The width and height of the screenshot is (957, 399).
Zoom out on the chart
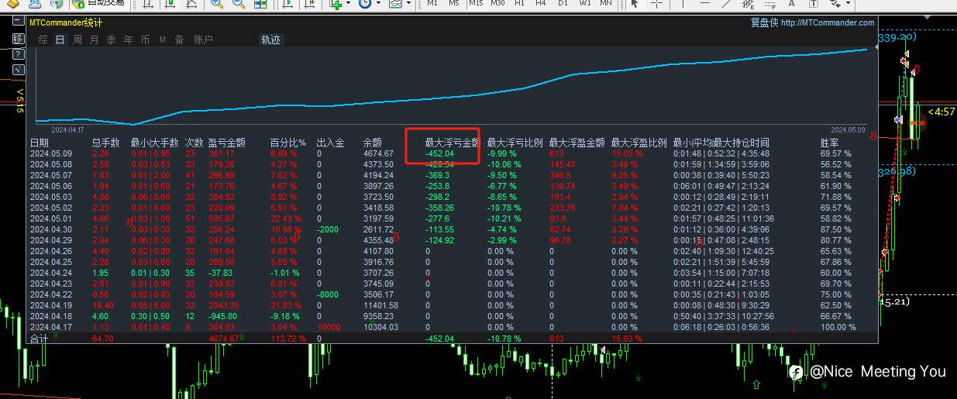(x=238, y=4)
